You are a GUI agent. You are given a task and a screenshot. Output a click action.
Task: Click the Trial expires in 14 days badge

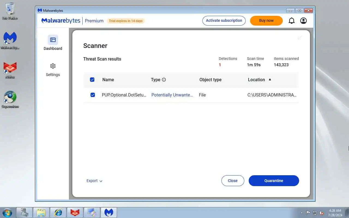pos(126,21)
